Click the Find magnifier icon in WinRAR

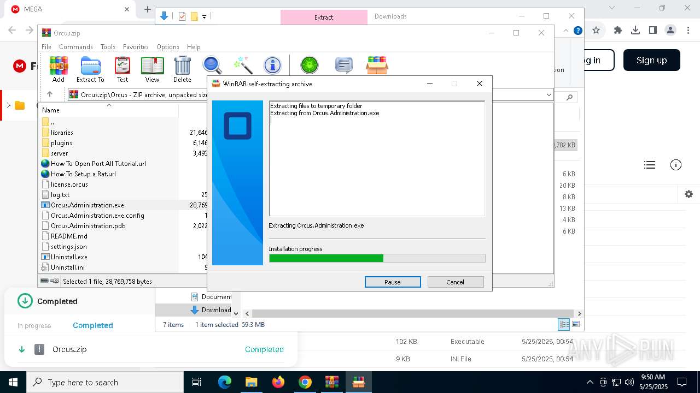[212, 65]
